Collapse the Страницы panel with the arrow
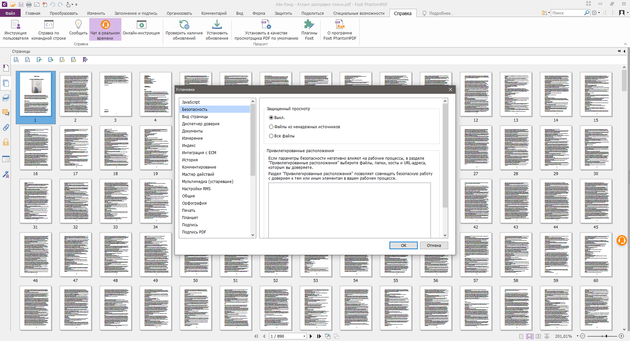The height and width of the screenshot is (341, 630). tap(624, 51)
